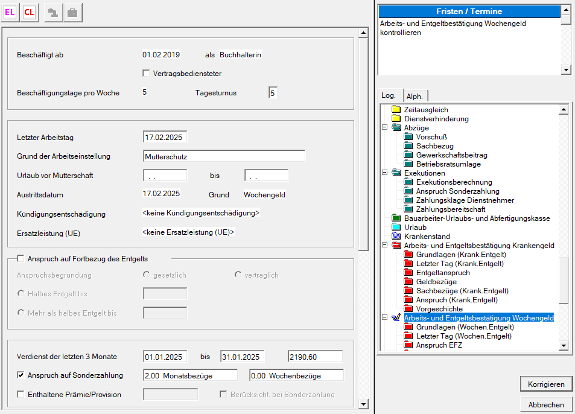Click the Grund der Arbeitseinstellung field
This screenshot has height=414, width=575.
tap(224, 156)
